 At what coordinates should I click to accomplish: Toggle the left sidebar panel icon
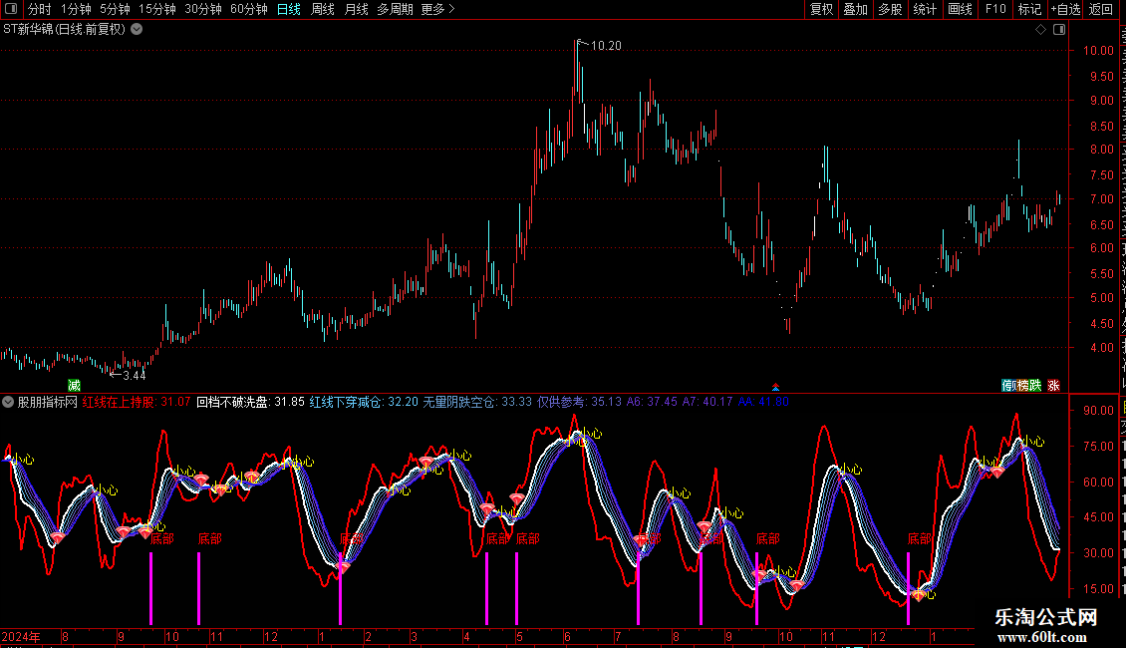click(x=11, y=9)
